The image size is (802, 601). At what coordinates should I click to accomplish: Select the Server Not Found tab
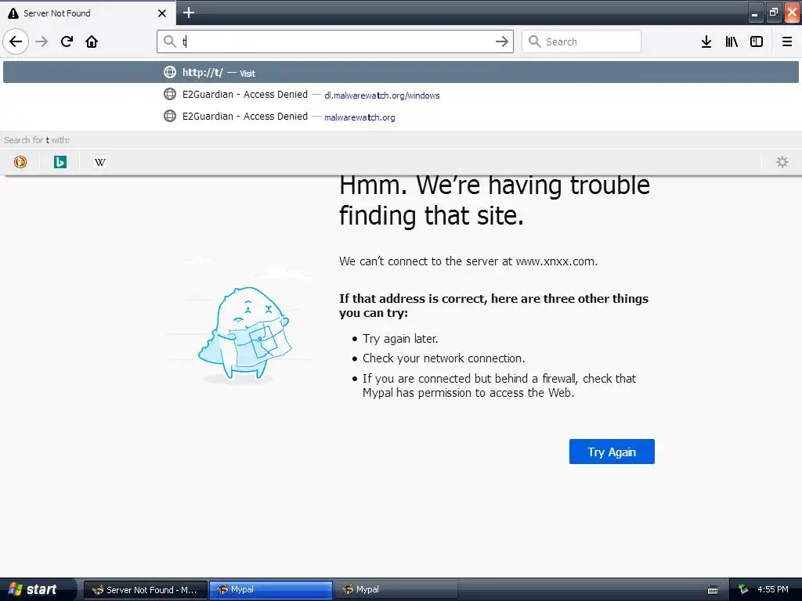point(88,13)
